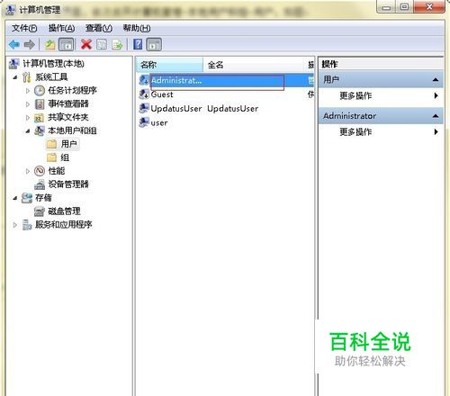450x396 pixels.
Task: Toggle the console tree pane icon
Action: (x=67, y=45)
